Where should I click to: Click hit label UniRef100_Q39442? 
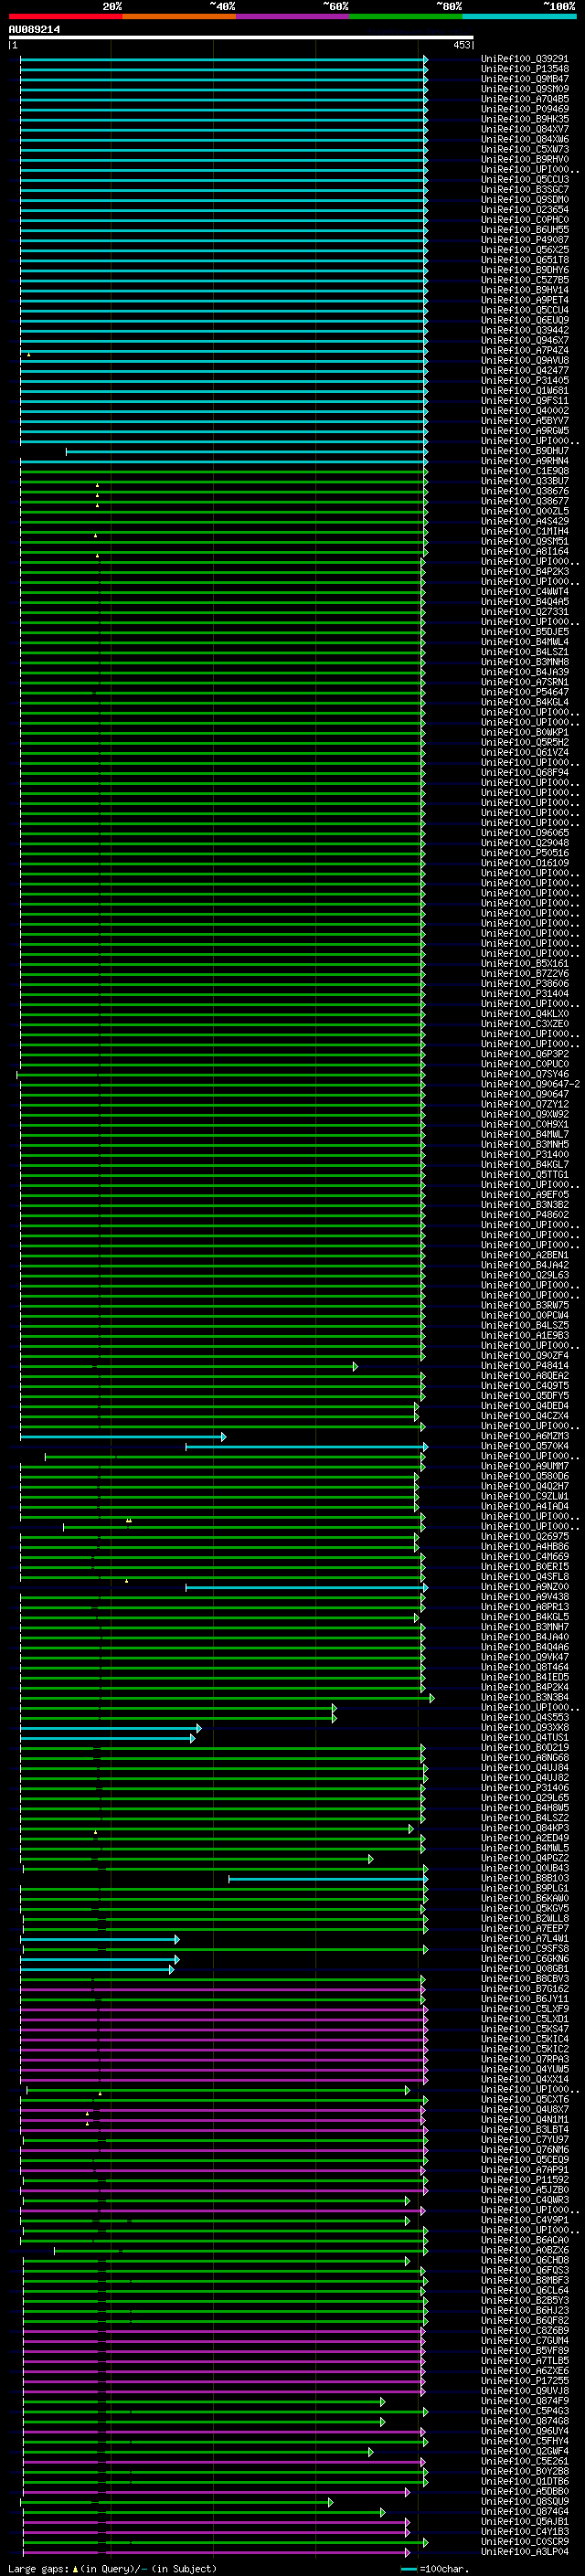tap(525, 330)
